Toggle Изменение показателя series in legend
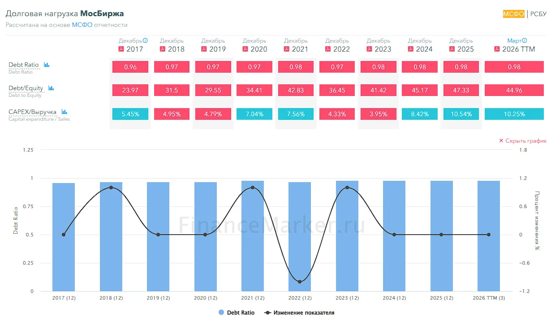Screen dimensions: 551x323 click(x=299, y=313)
